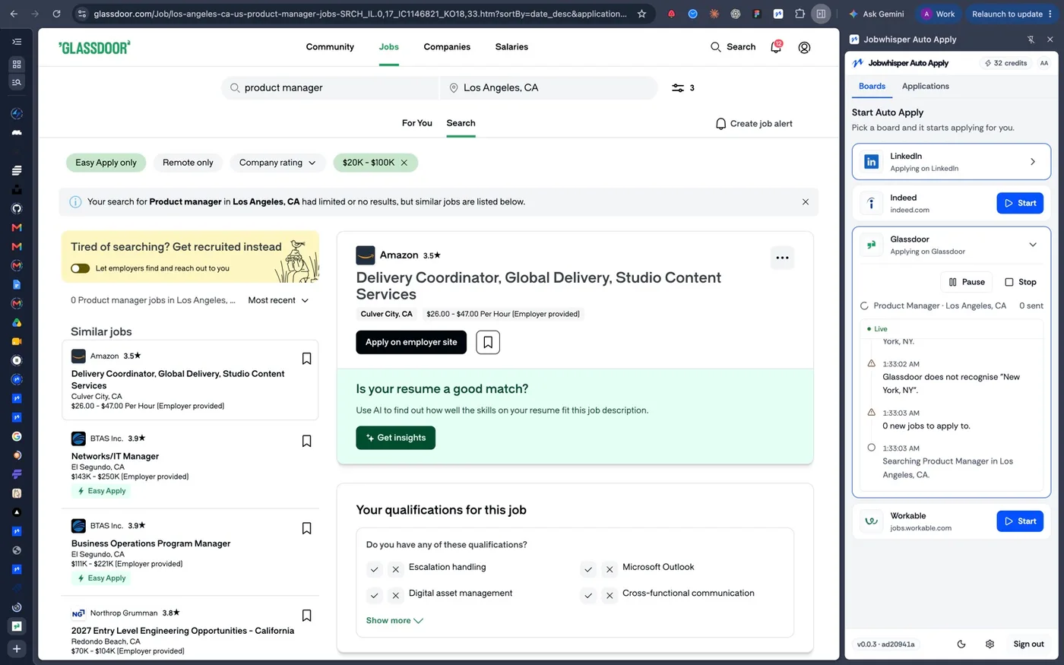The width and height of the screenshot is (1064, 665).
Task: Bookmark the BTAS Networks/IT Manager job
Action: tap(307, 441)
